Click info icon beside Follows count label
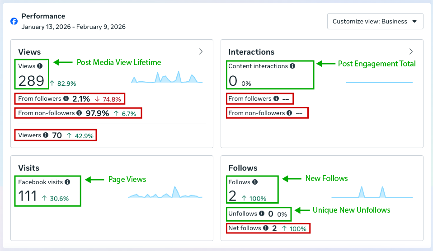The width and height of the screenshot is (433, 251). pyautogui.click(x=255, y=182)
